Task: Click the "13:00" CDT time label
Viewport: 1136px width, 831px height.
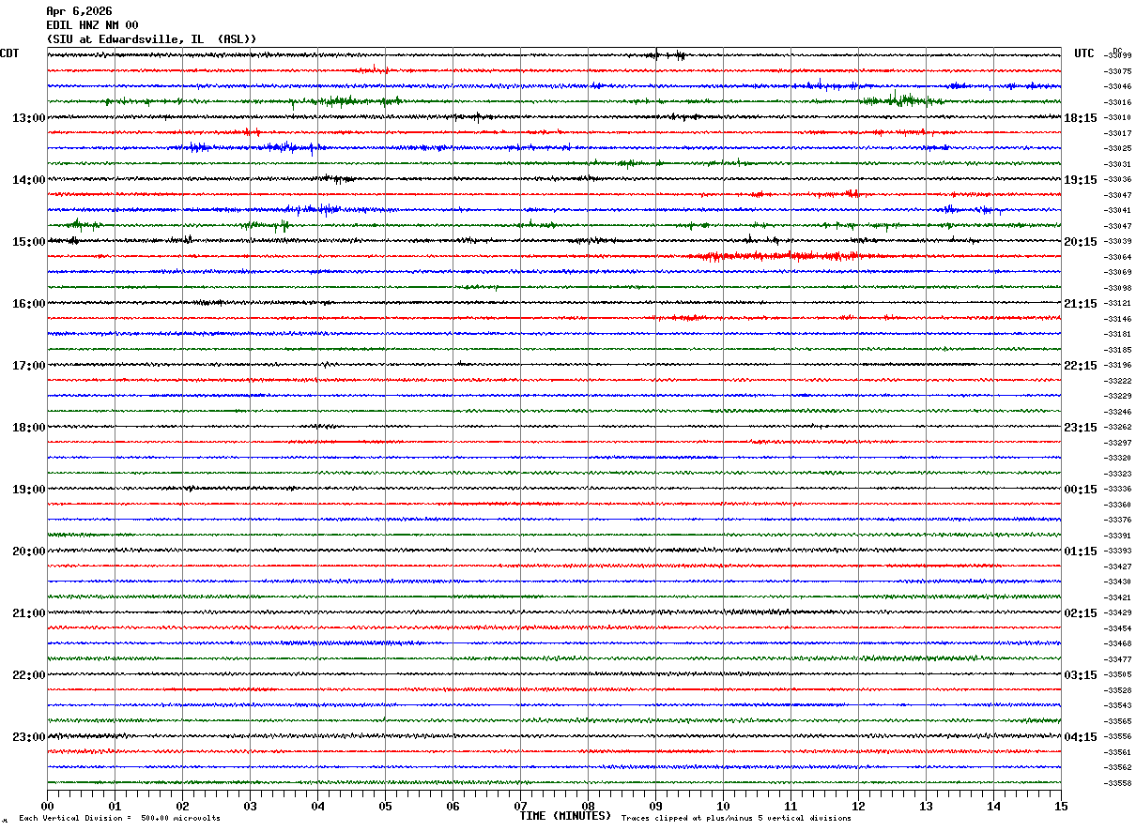Action: point(28,118)
